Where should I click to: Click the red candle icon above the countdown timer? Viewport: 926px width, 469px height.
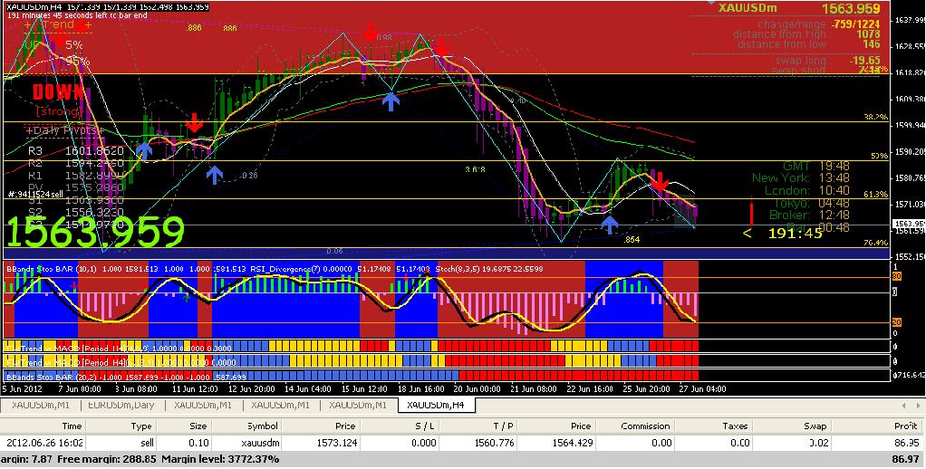coord(751,215)
